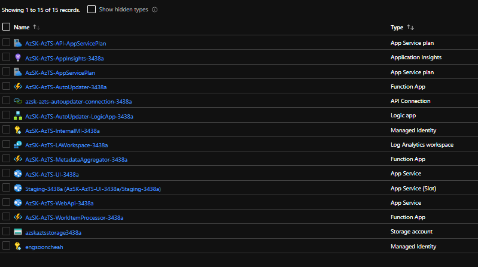Open the AzSK-AzTS-UI-3438a app service
Screen dimensions: 478x267
click(x=52, y=174)
